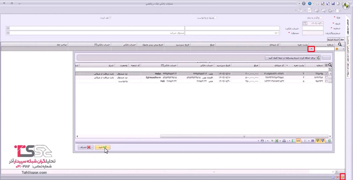Viewport: 353px width, 180px height.
Task: Click the red X delete row icon at bottom
Action: tap(337, 177)
